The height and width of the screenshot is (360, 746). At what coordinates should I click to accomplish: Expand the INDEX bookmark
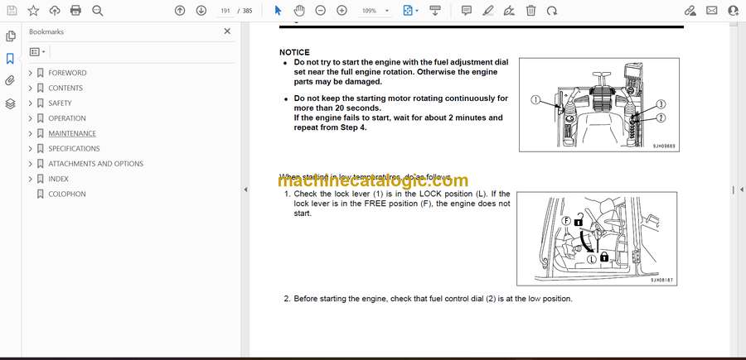(31, 179)
